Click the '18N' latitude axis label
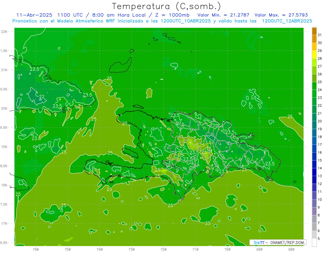Image resolution: width=327 pixels, height=253 pixels. [4, 185]
